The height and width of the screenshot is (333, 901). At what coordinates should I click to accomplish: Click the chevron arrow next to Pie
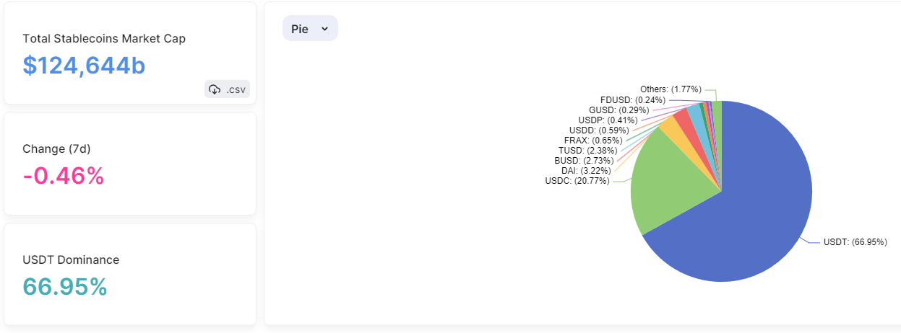click(x=324, y=28)
